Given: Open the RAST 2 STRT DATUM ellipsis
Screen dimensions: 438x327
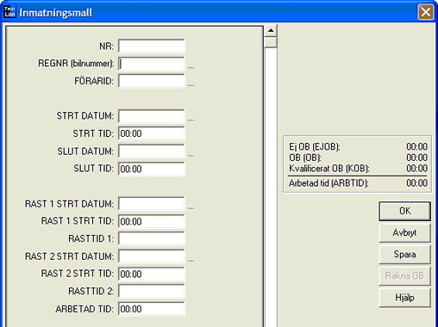Looking at the screenshot, I should pos(191,260).
